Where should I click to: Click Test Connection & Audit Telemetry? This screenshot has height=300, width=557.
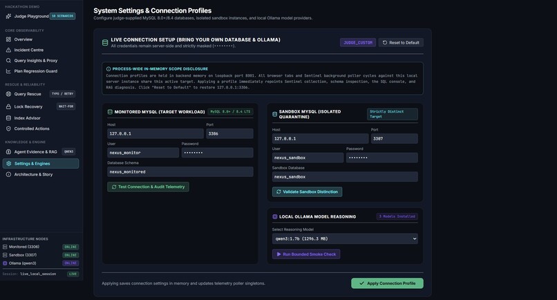[x=148, y=187]
